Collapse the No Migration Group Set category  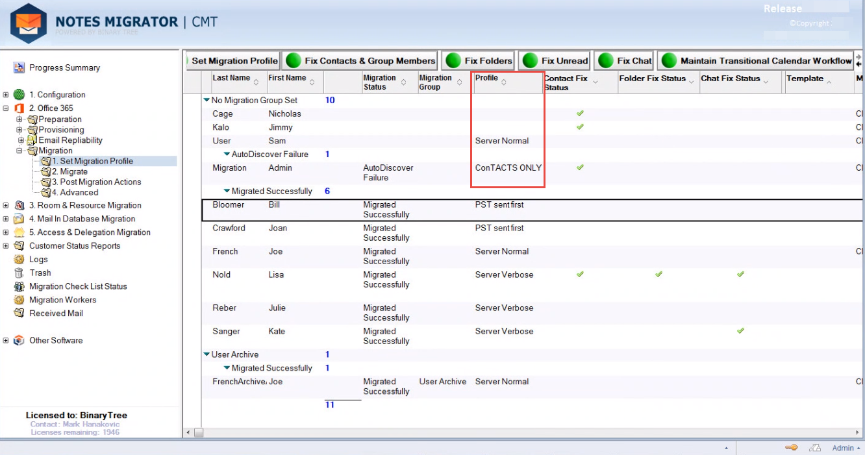[x=207, y=101]
